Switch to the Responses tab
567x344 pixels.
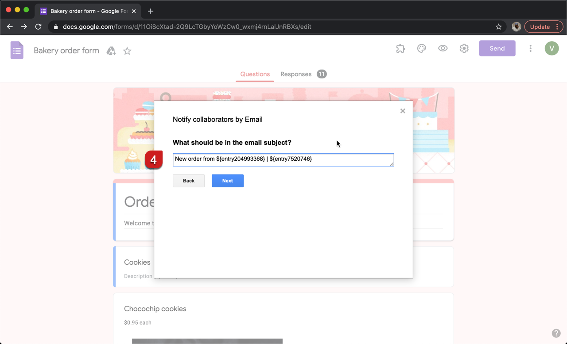(x=296, y=74)
